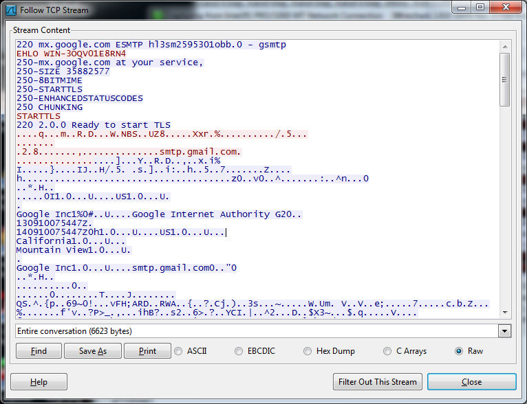Viewport: 527px width, 404px height.
Task: Click Save As to export the stream
Action: (x=92, y=351)
